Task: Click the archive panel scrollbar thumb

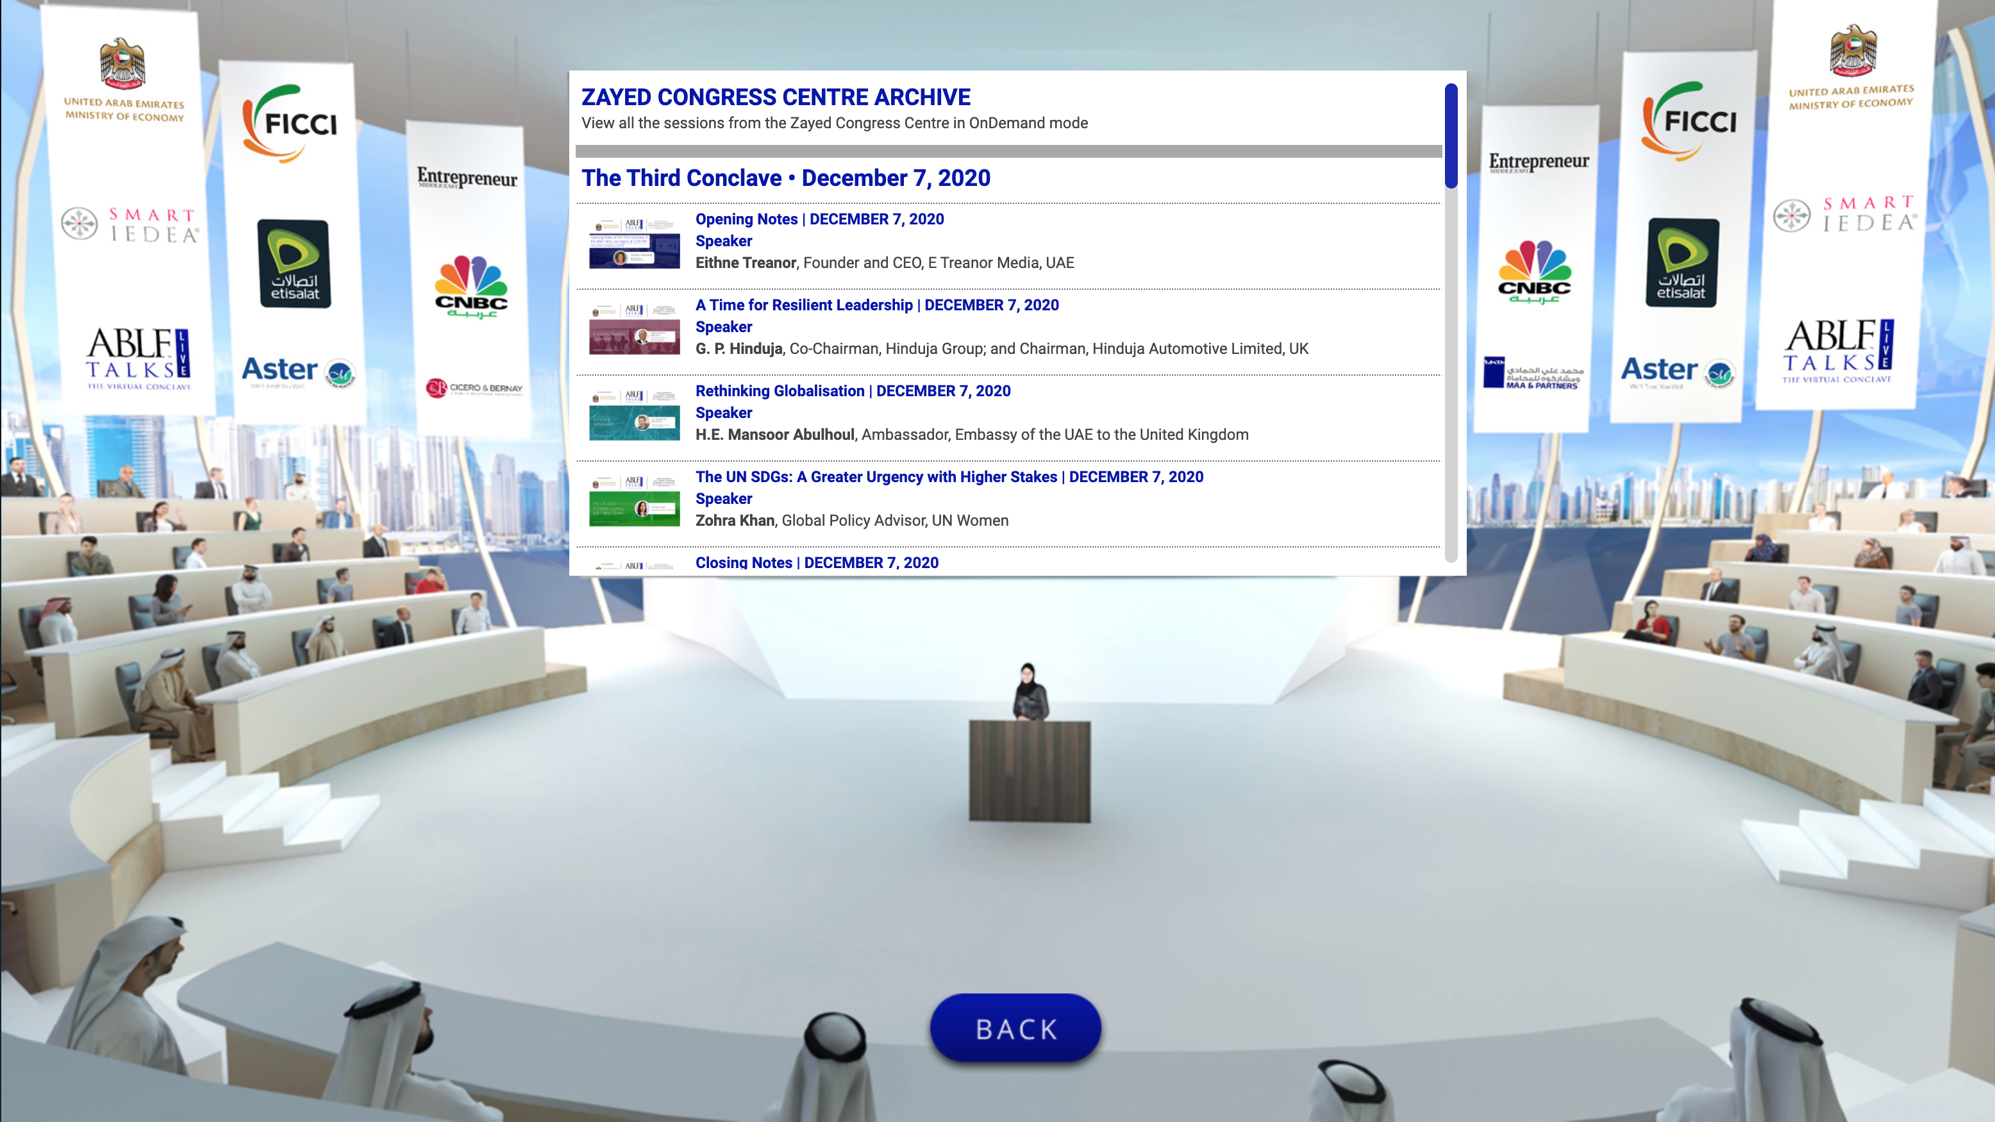Action: 1451,135
